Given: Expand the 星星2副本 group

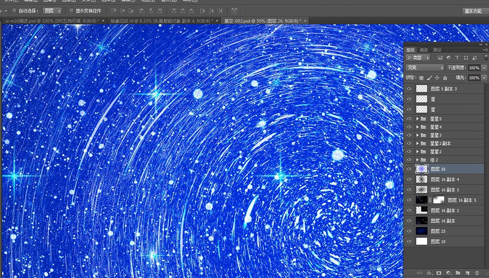Looking at the screenshot, I should (418, 143).
